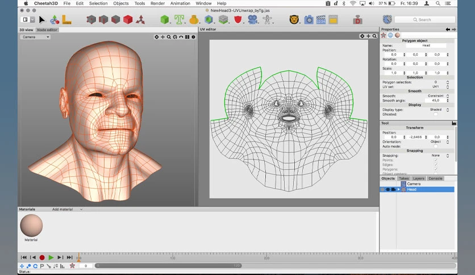The image size is (475, 275).
Task: Open 3D view settings gear icon
Action: 193,37
